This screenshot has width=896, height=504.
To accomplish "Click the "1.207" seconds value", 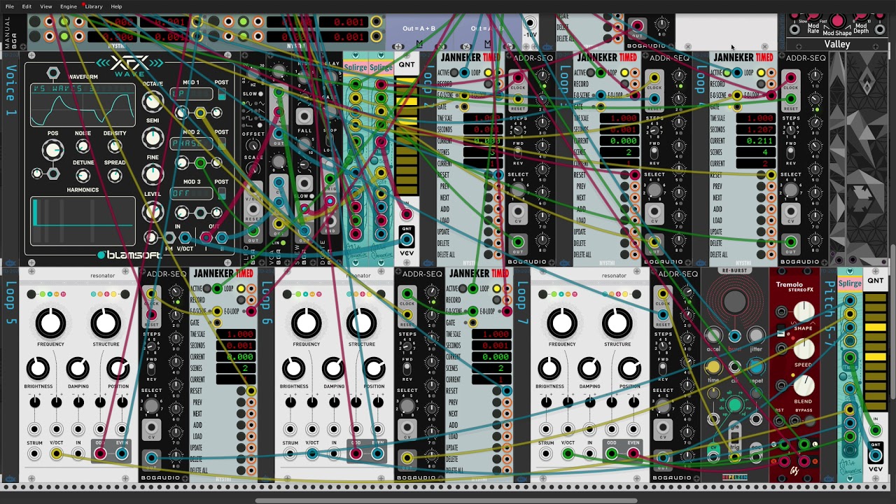I will [x=760, y=129].
